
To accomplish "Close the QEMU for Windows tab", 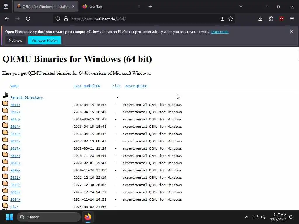I will pos(73,6).
